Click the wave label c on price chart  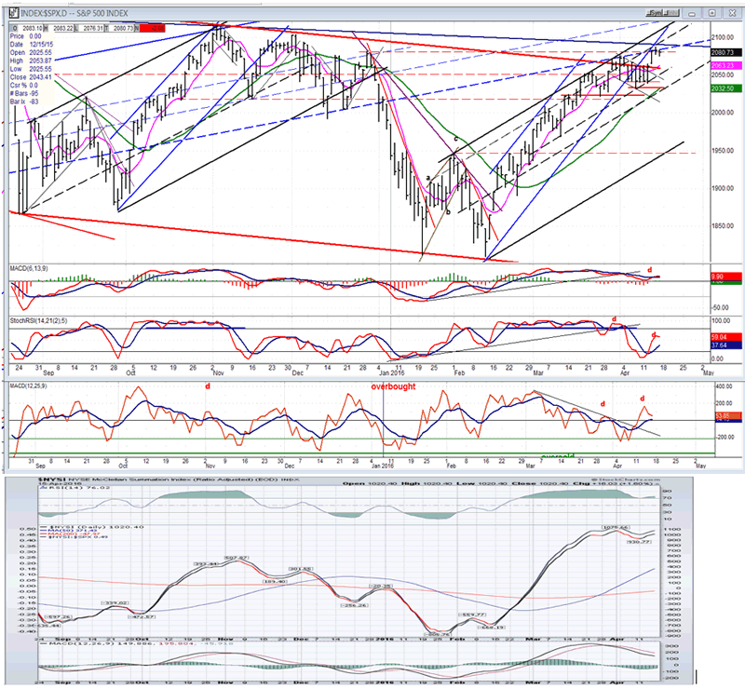tap(455, 139)
